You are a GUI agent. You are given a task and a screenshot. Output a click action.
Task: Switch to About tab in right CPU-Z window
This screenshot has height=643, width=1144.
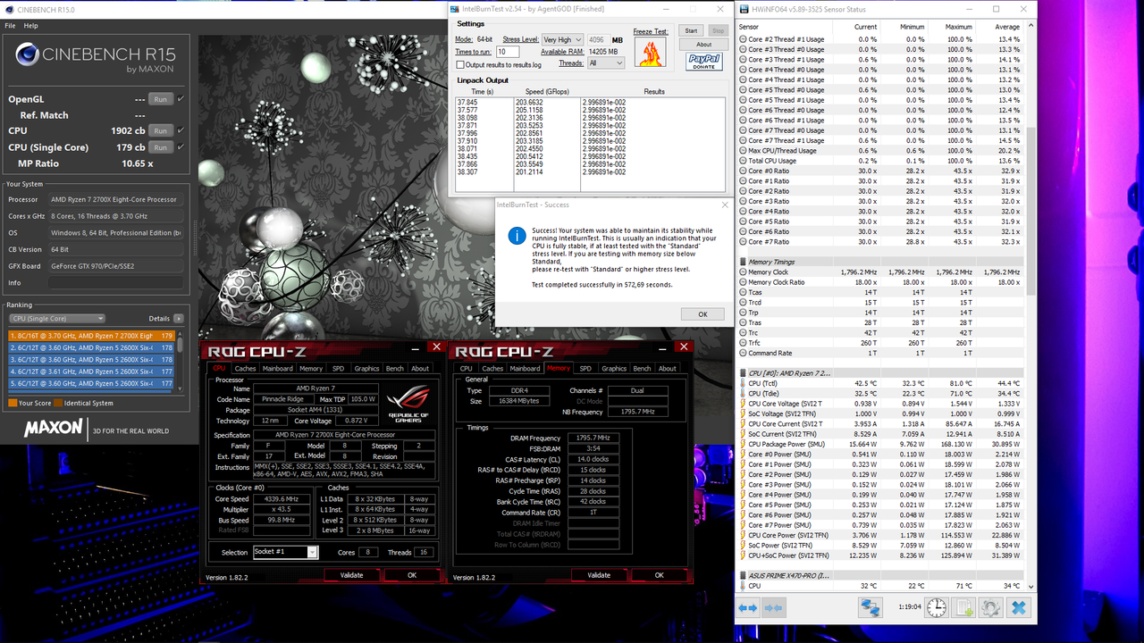click(668, 368)
